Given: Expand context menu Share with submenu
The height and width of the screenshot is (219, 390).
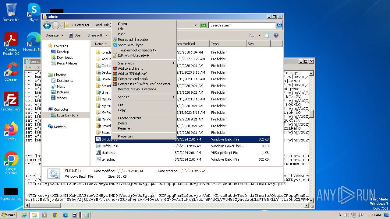Looking at the screenshot, I should (144, 63).
